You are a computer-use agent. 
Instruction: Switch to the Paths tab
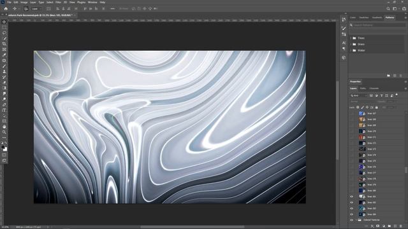(x=363, y=88)
